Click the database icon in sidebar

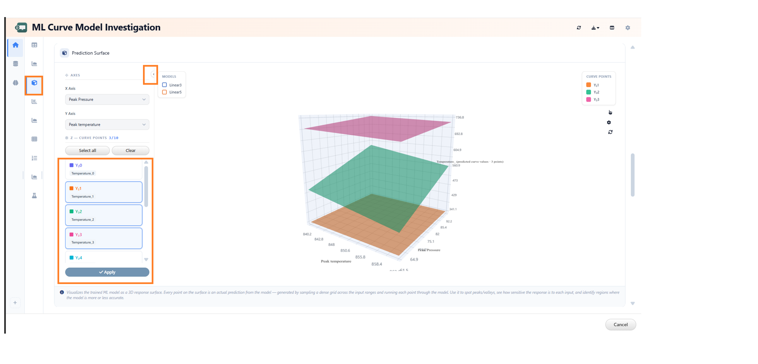[x=15, y=64]
